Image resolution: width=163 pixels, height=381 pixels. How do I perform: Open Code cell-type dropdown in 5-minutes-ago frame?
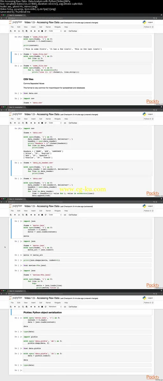(55, 31)
